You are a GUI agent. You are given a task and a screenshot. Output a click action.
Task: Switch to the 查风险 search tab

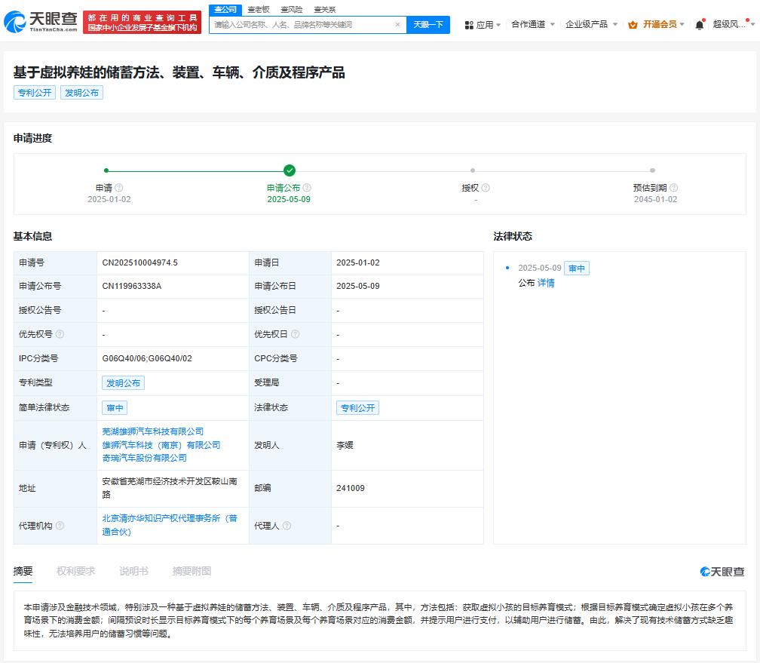(291, 10)
